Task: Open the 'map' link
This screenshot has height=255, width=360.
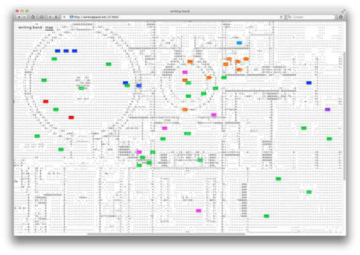Action: pos(49,27)
